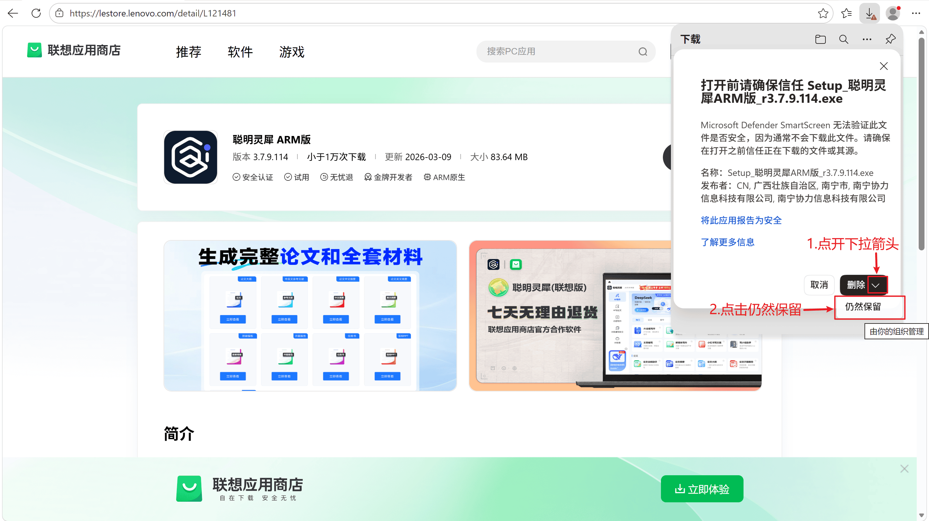Close the bottom promotion banner

click(904, 468)
